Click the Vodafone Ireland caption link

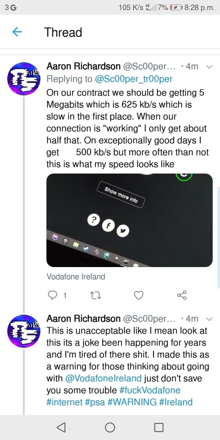coord(76,276)
